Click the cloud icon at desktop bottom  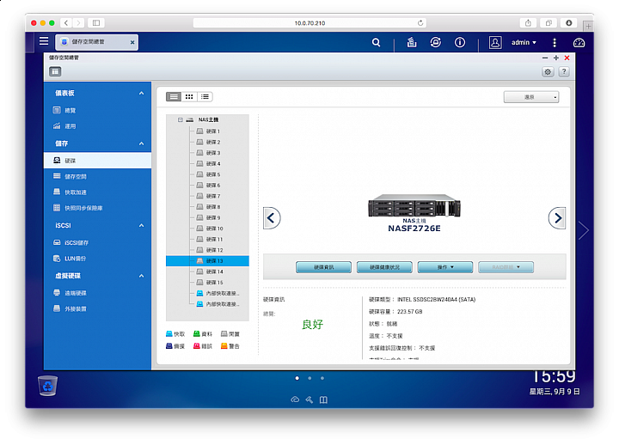tap(295, 399)
